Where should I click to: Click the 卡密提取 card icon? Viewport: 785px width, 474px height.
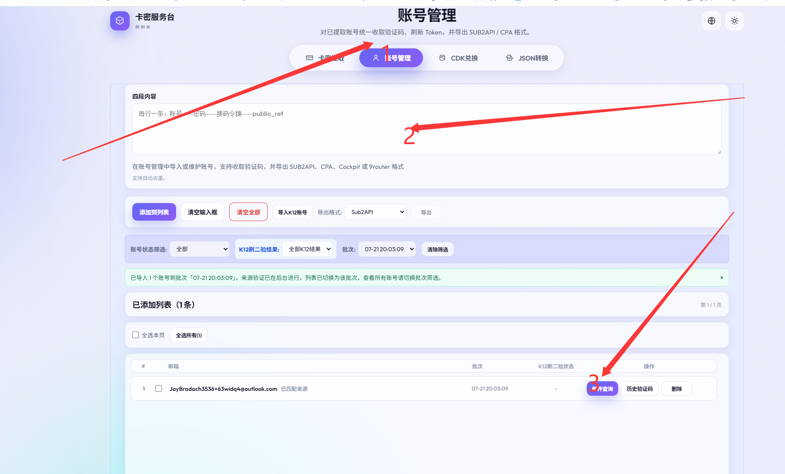tap(309, 58)
